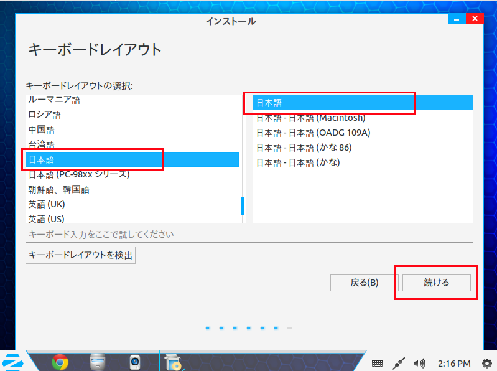Open the music player speaker icon in taskbar

(x=135, y=362)
